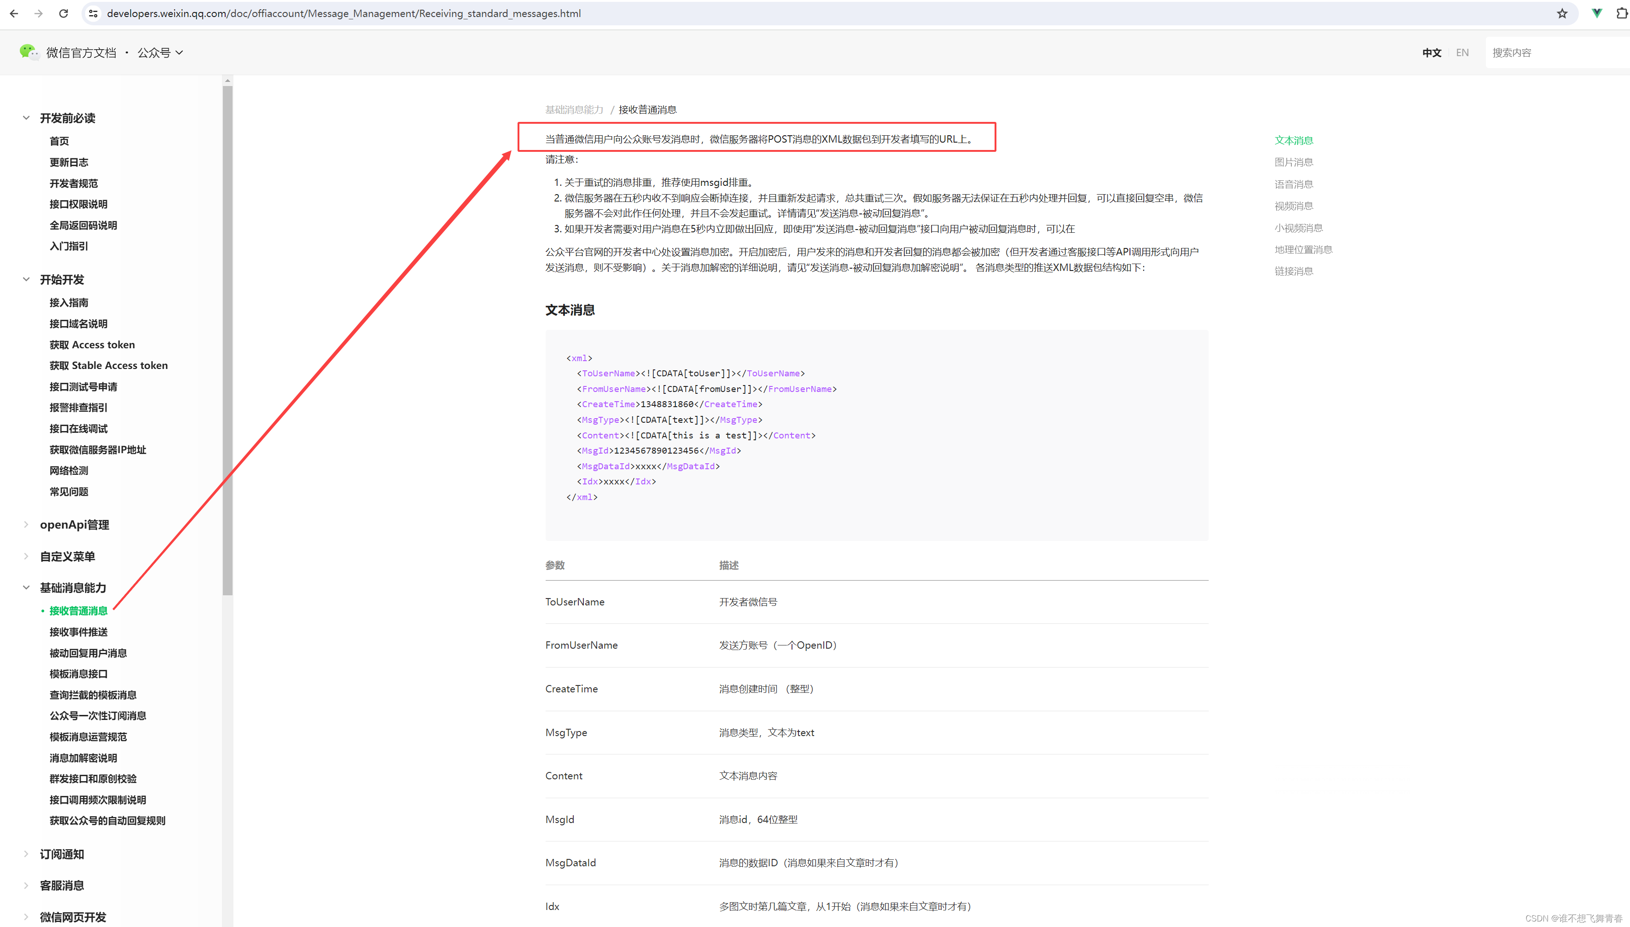The image size is (1630, 927).
Task: Open the extensions puzzle icon
Action: pos(1622,13)
